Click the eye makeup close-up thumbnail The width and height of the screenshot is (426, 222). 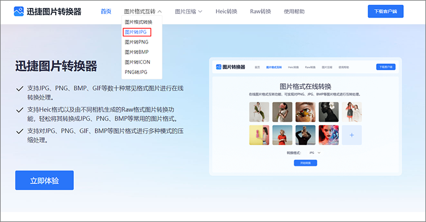tap(306, 112)
